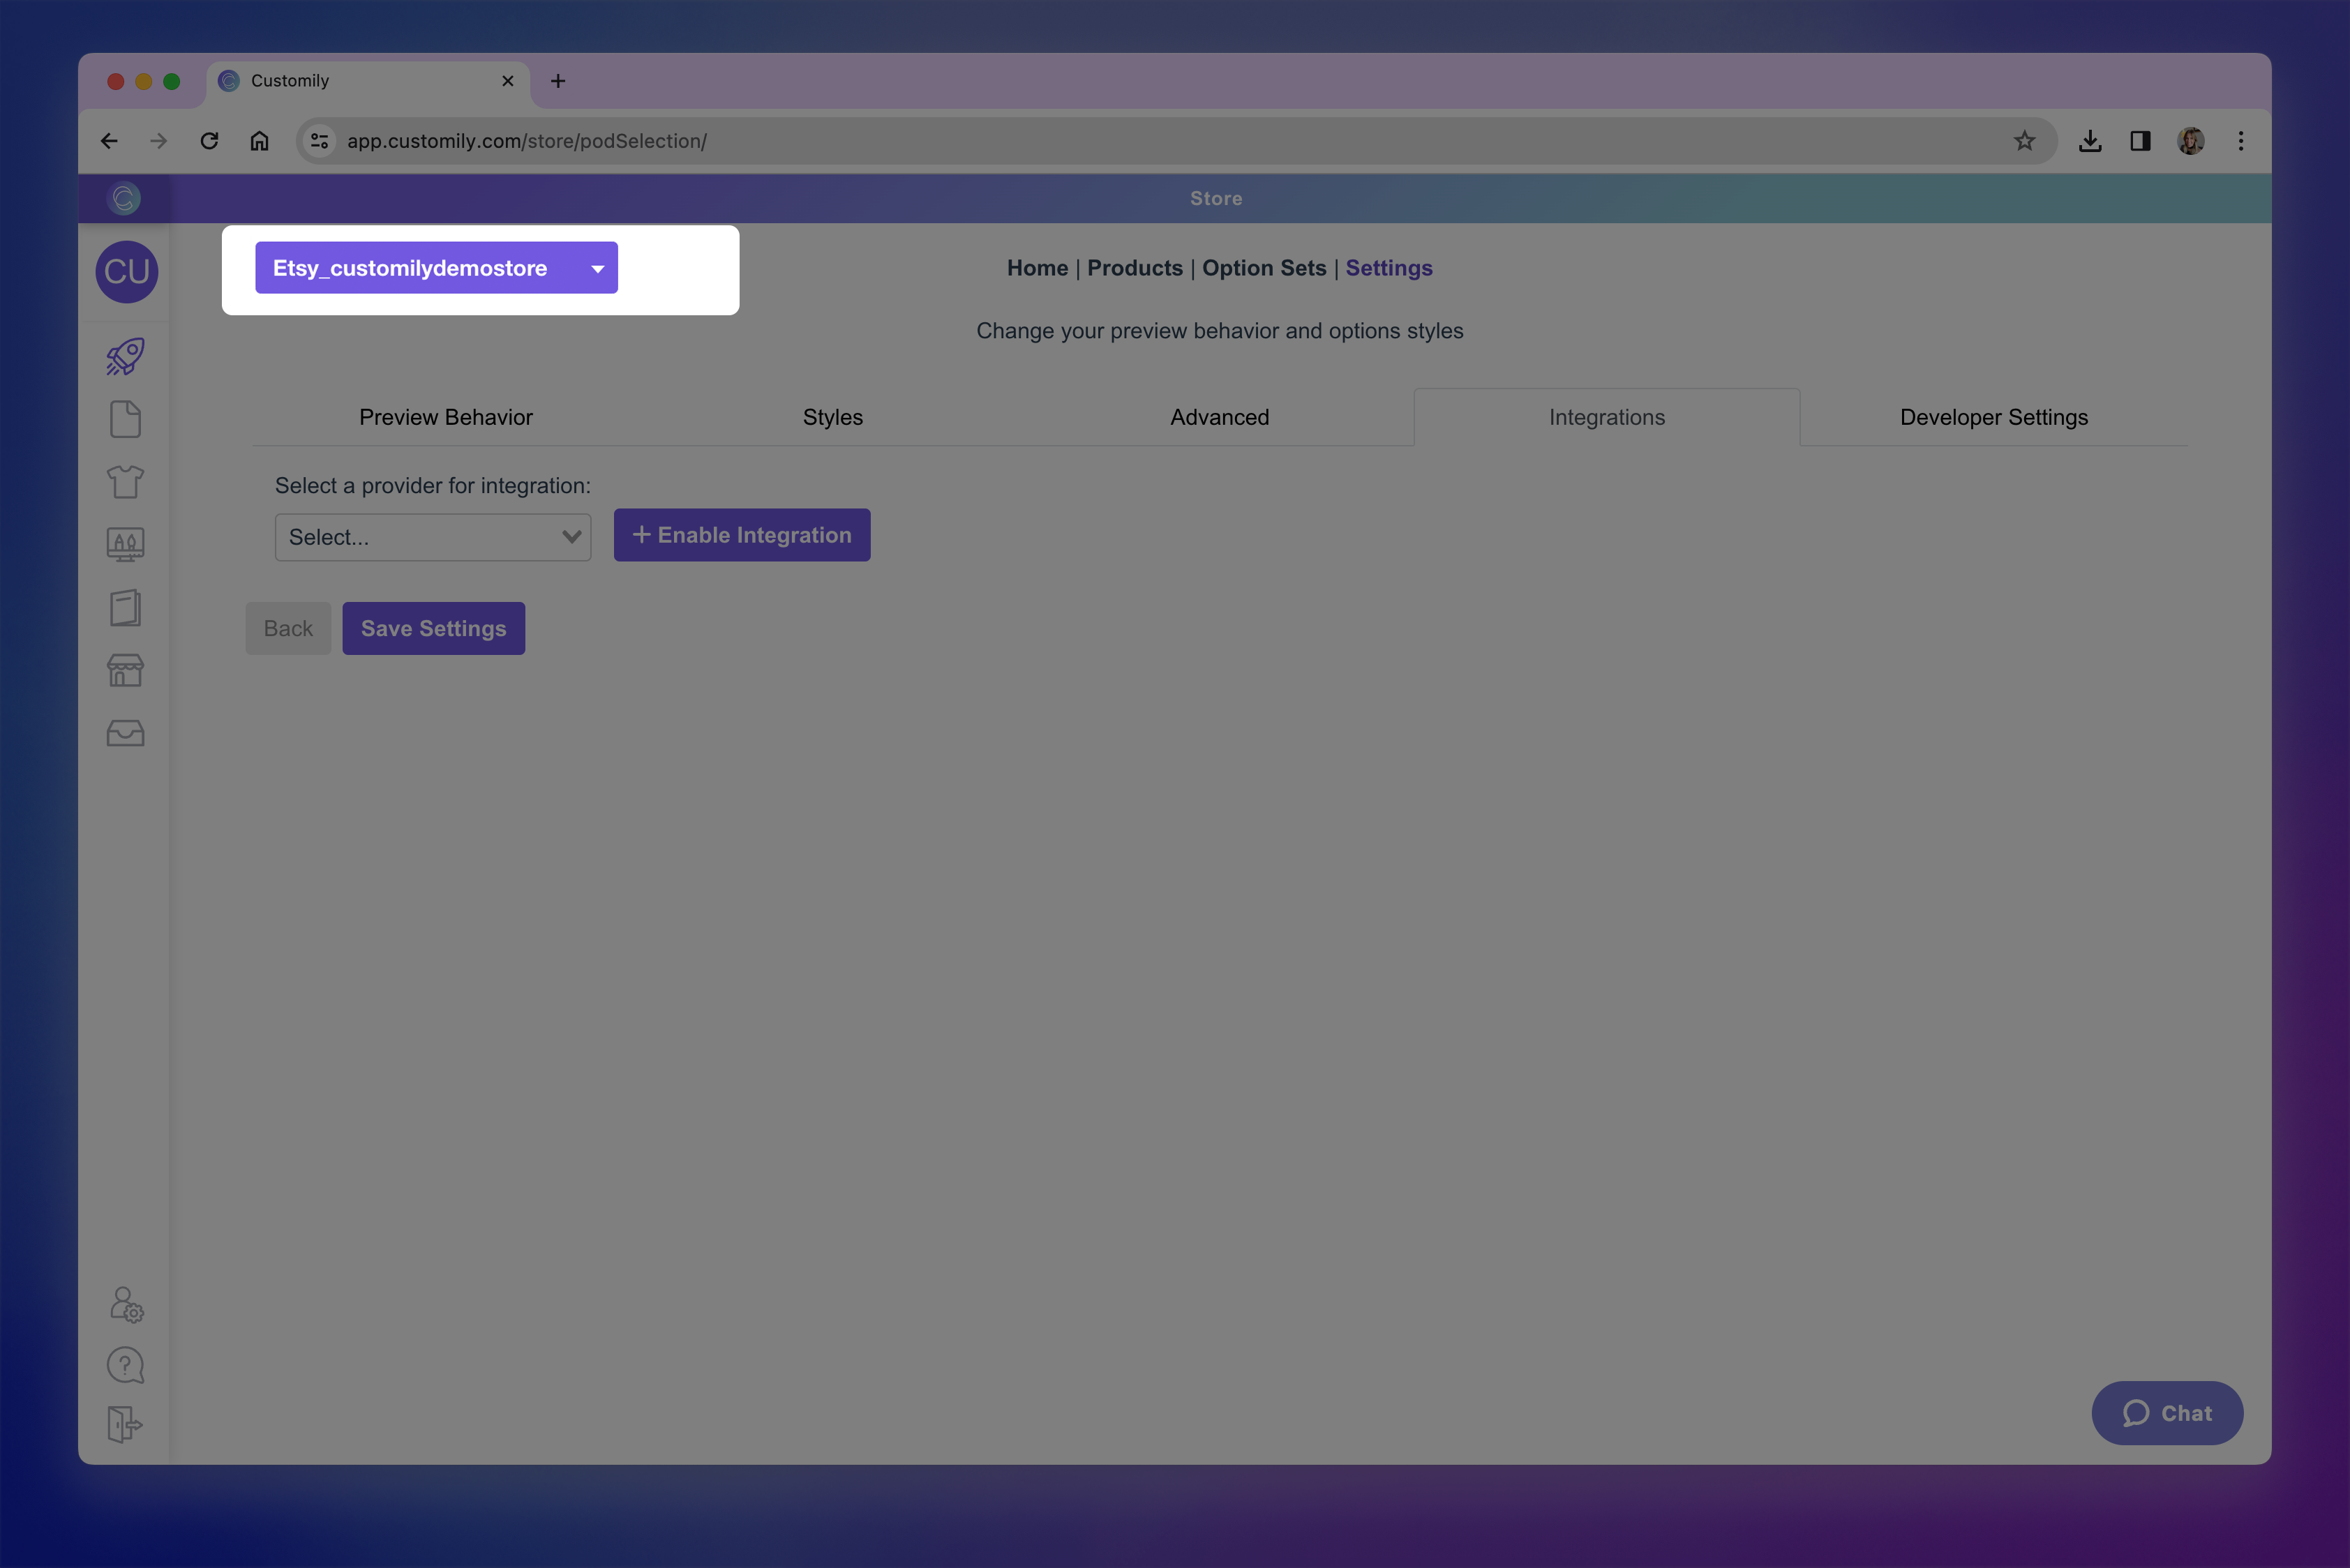Go to the Option Sets link
Image resolution: width=2350 pixels, height=1568 pixels.
click(x=1264, y=268)
